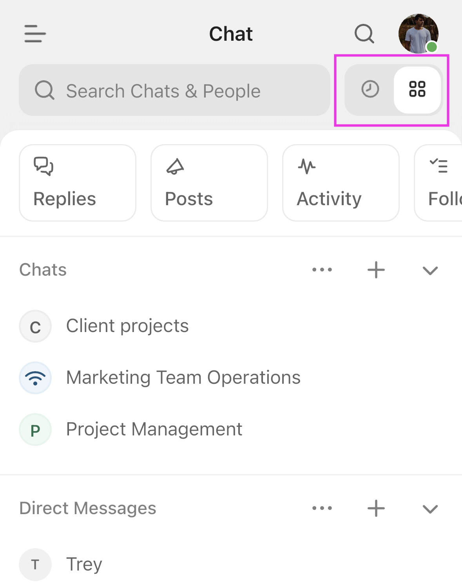
Task: Open the Posts tab
Action: tap(209, 183)
